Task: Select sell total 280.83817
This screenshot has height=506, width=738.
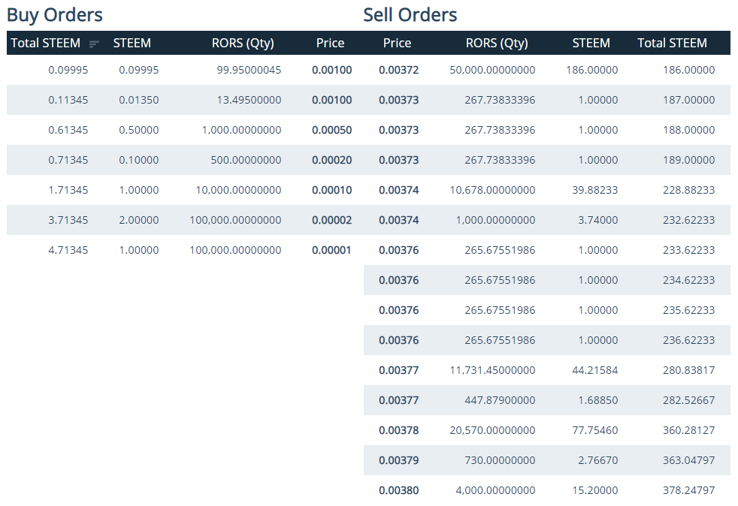Action: [688, 370]
